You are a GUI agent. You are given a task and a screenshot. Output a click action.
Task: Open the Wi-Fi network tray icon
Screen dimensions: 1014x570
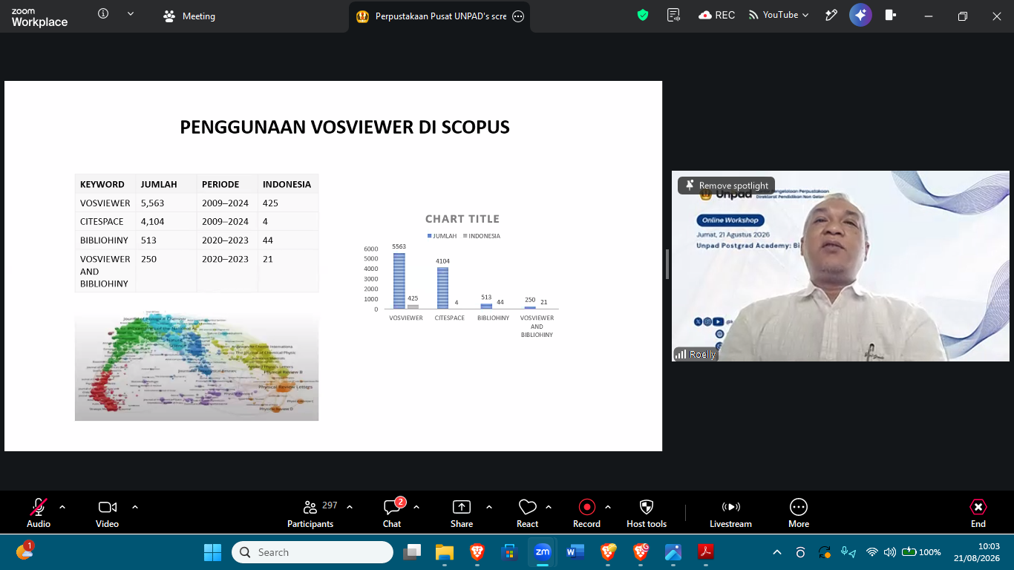tap(872, 552)
